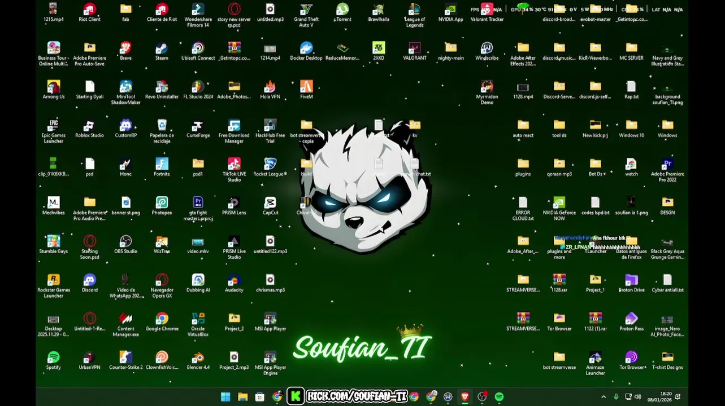725x406 pixels.
Task: Open the CustomRP desktop icon
Action: (125, 129)
